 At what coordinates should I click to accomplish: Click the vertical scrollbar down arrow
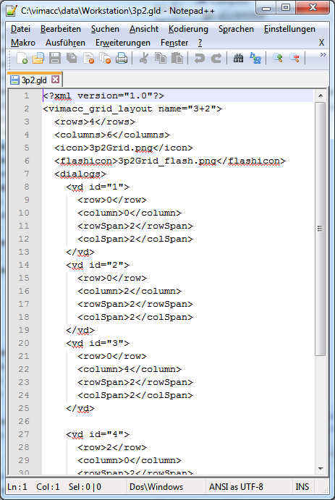point(321,469)
